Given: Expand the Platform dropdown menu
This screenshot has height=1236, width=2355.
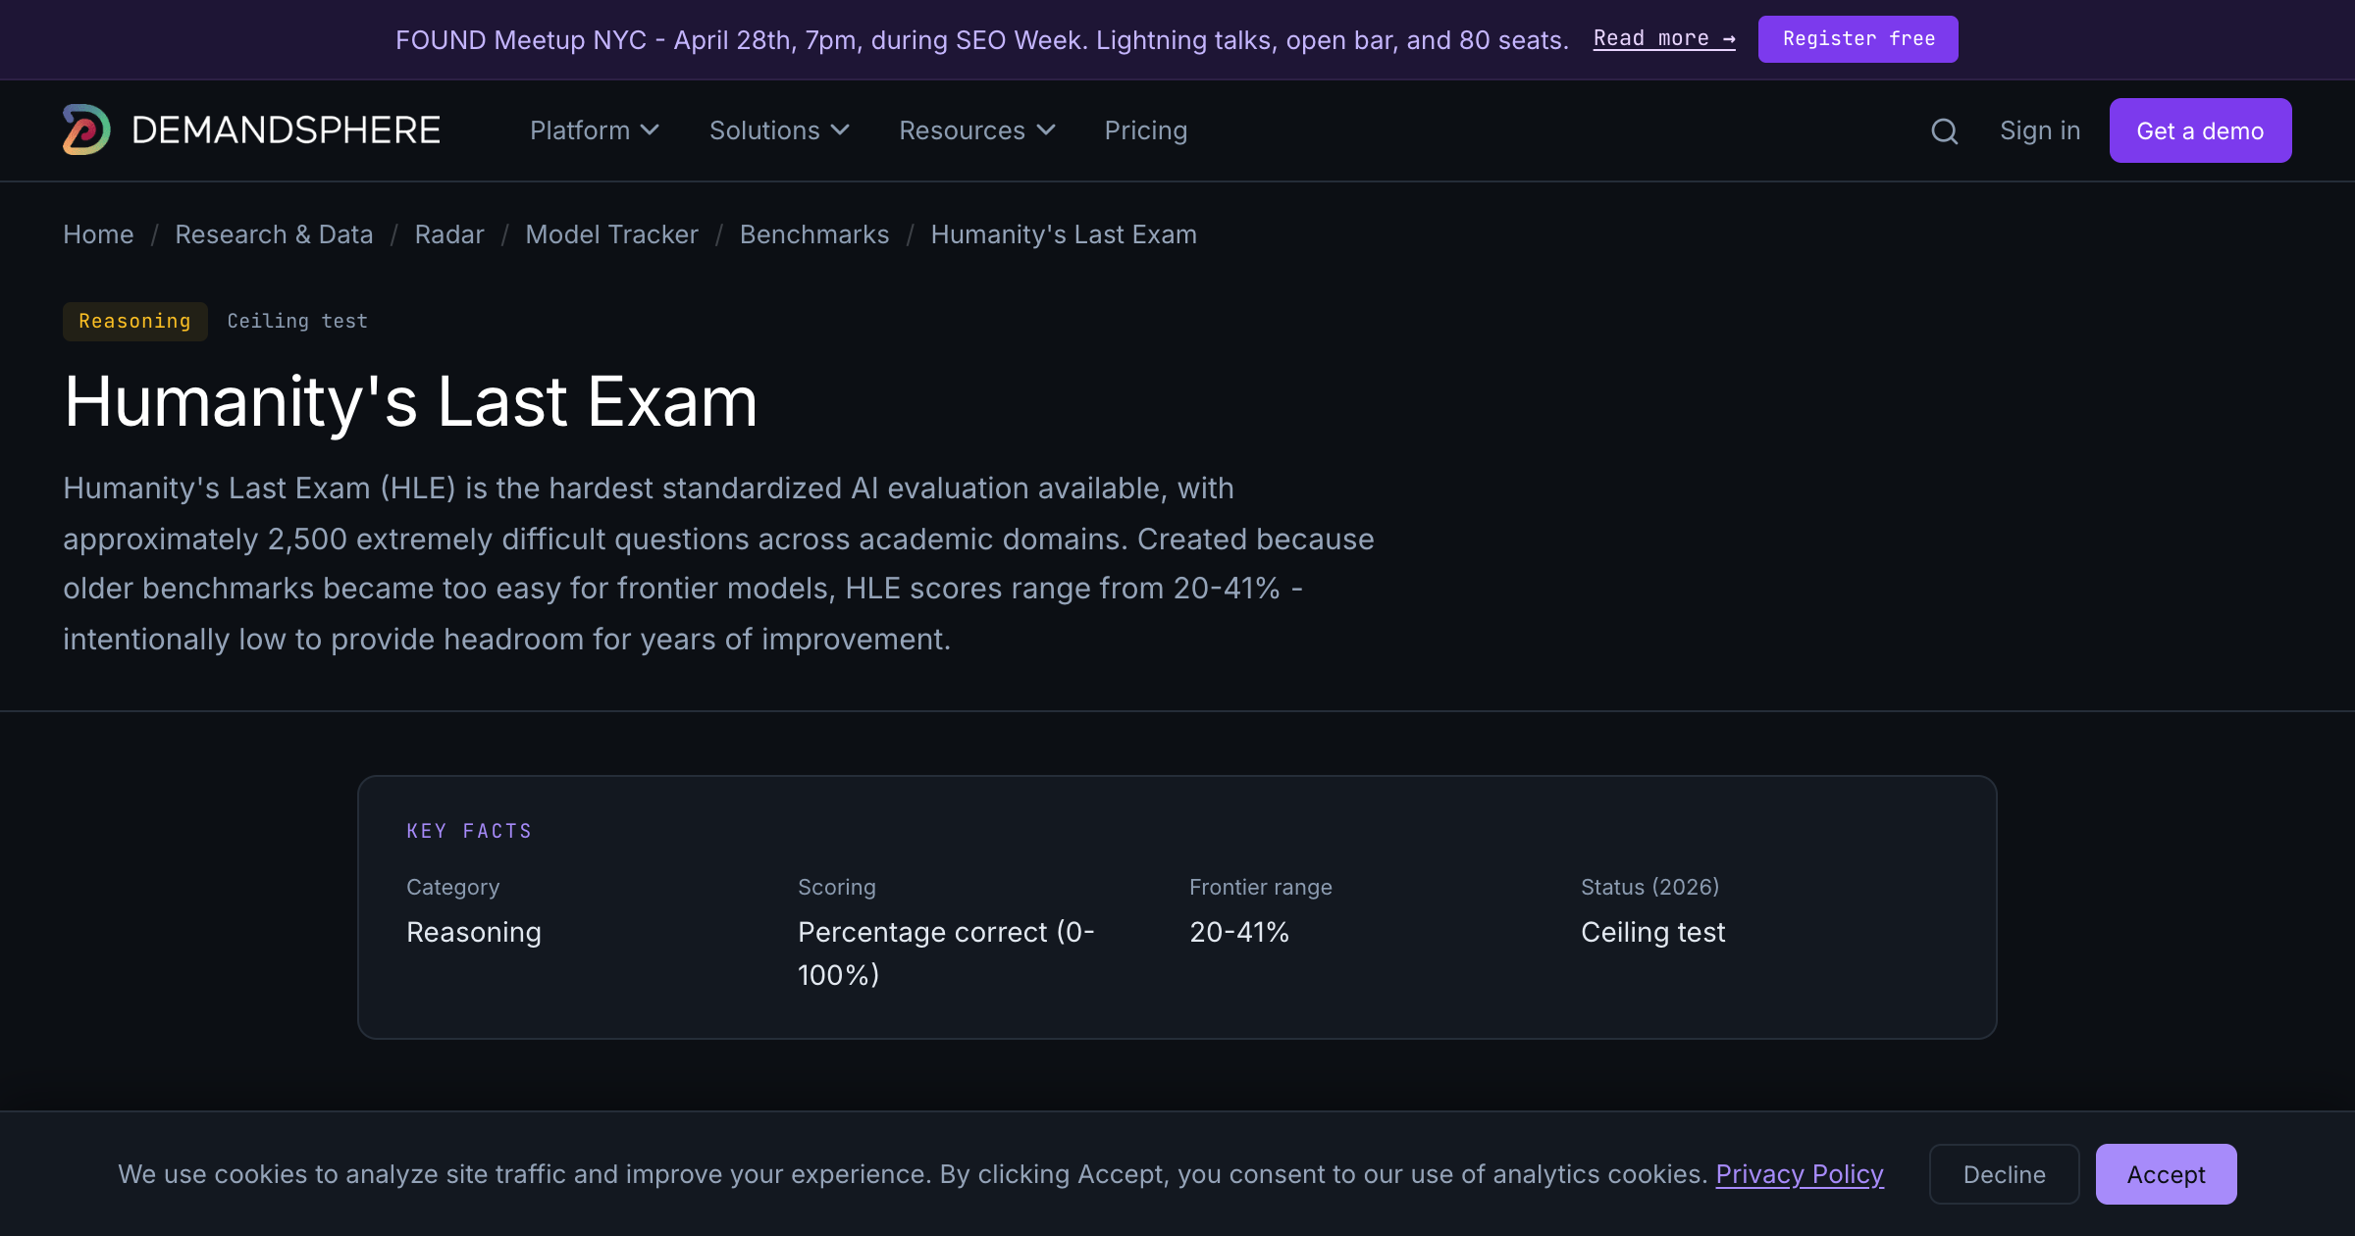Looking at the screenshot, I should click(594, 130).
